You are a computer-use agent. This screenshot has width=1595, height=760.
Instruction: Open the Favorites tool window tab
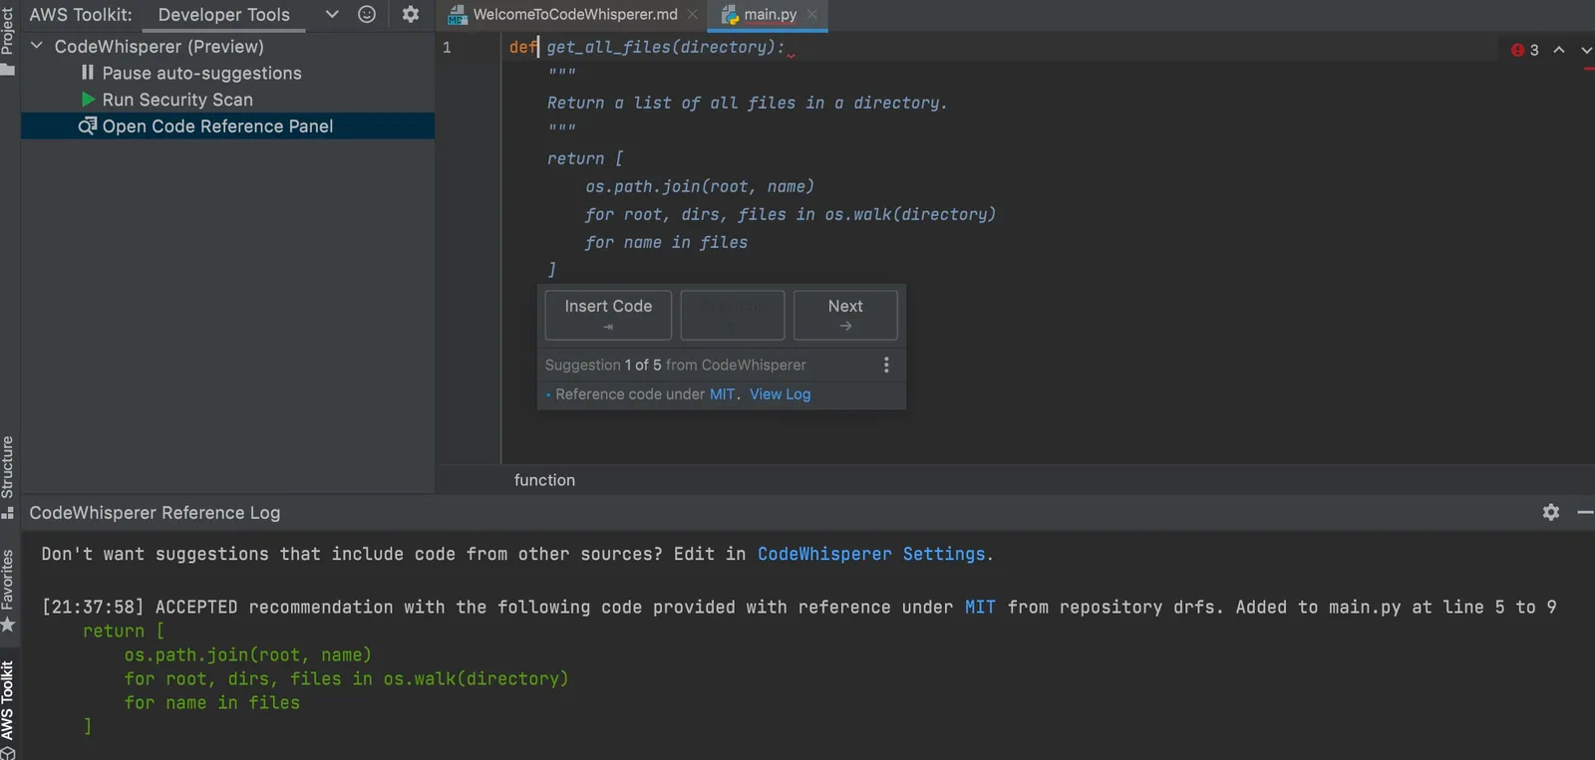point(8,591)
